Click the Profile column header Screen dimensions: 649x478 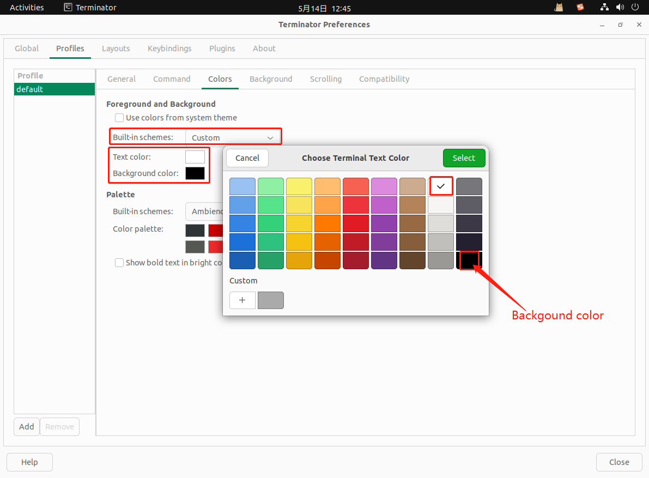click(54, 76)
